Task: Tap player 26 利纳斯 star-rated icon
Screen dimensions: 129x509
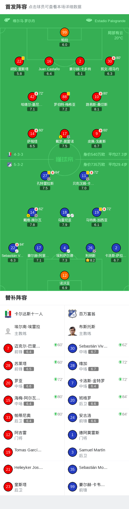Action: 90,248
